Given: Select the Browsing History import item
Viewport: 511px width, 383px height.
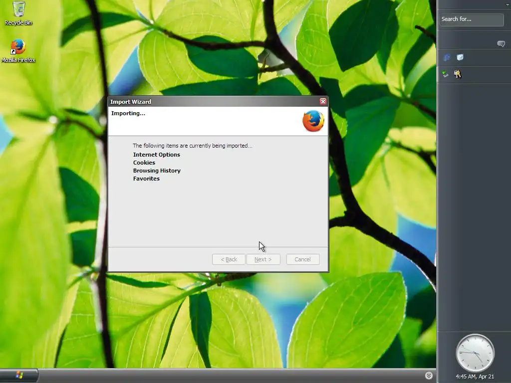Looking at the screenshot, I should click(157, 171).
